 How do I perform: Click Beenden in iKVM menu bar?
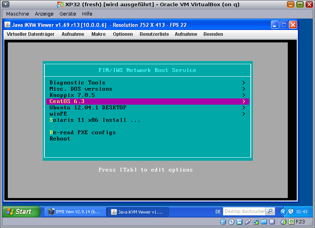[213, 34]
